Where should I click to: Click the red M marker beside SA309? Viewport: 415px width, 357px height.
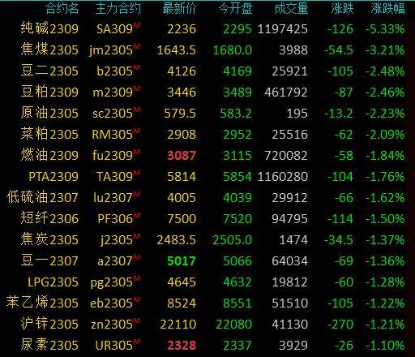click(x=137, y=25)
